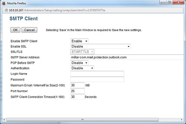This screenshot has height=124, width=186.
Task: Click the 'Enable SMTP Client' label
Action: coord(24,41)
